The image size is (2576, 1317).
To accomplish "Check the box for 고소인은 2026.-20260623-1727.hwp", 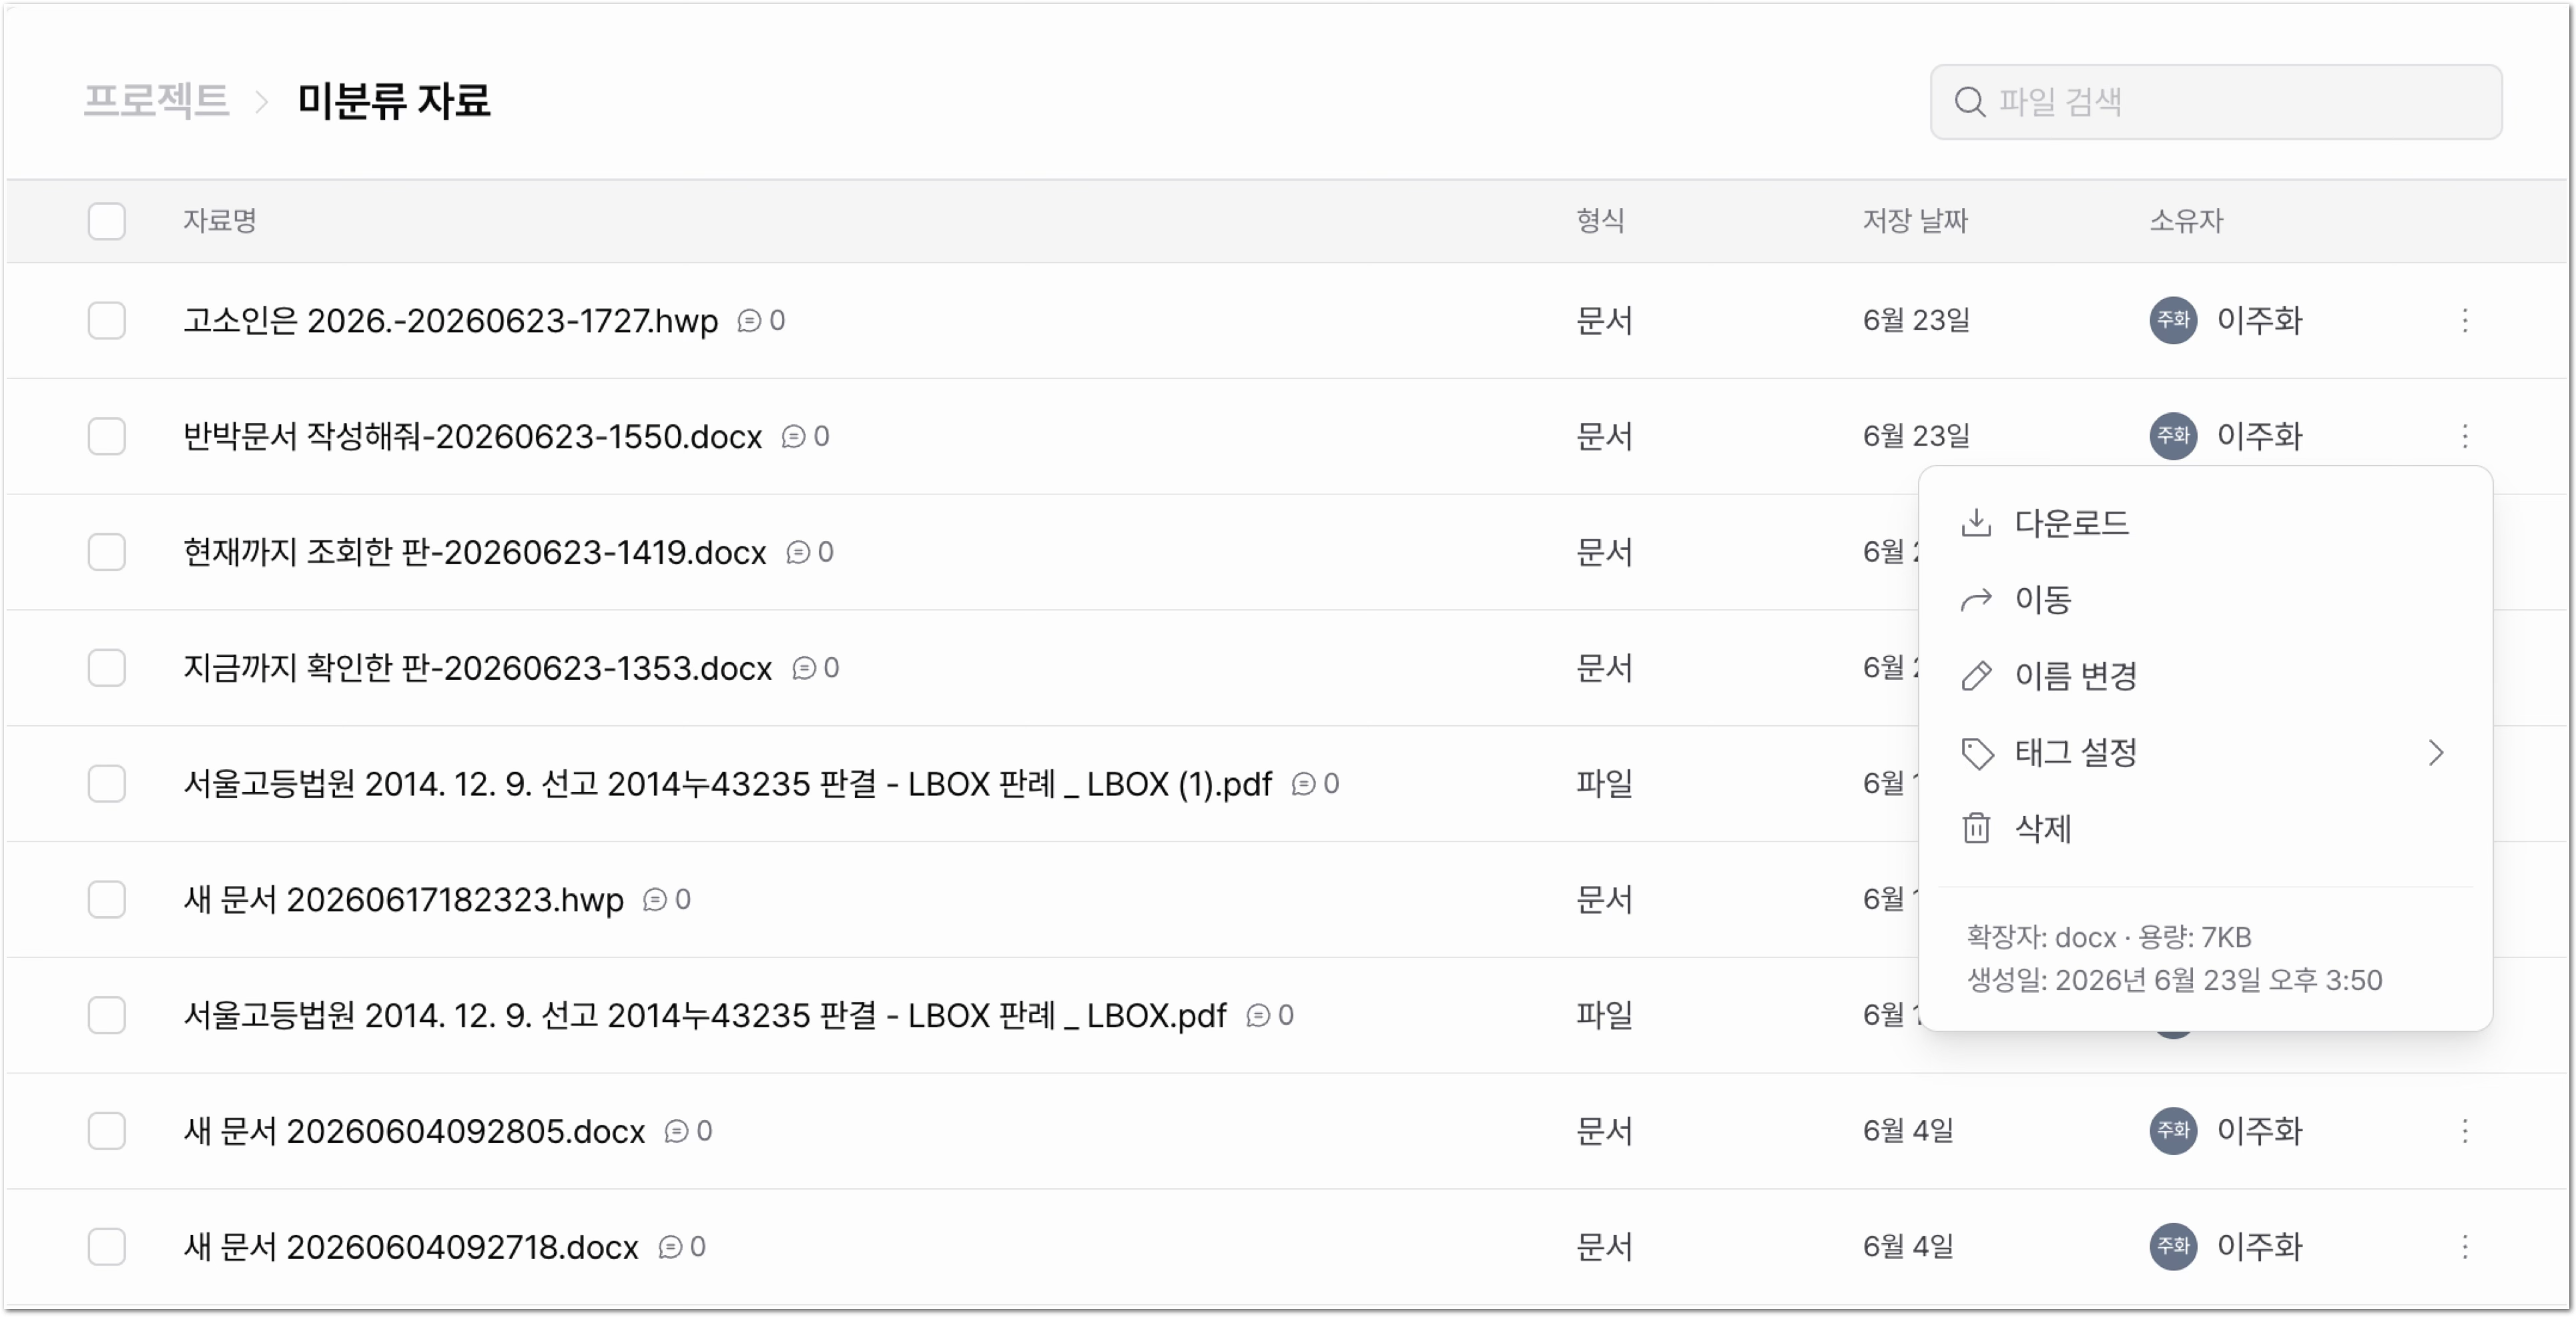I will click(106, 320).
